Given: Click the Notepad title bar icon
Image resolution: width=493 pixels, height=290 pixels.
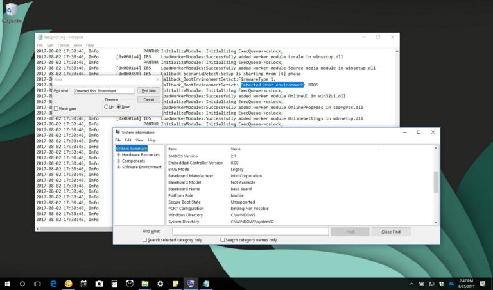Looking at the screenshot, I should coord(40,37).
